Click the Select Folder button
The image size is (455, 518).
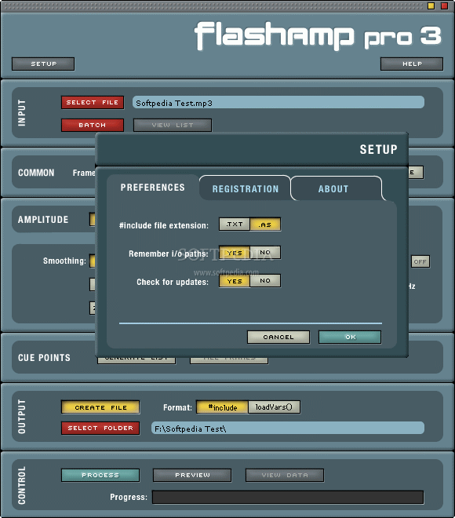(x=100, y=429)
